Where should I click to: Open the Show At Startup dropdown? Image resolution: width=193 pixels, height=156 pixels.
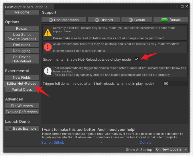tap(172, 149)
